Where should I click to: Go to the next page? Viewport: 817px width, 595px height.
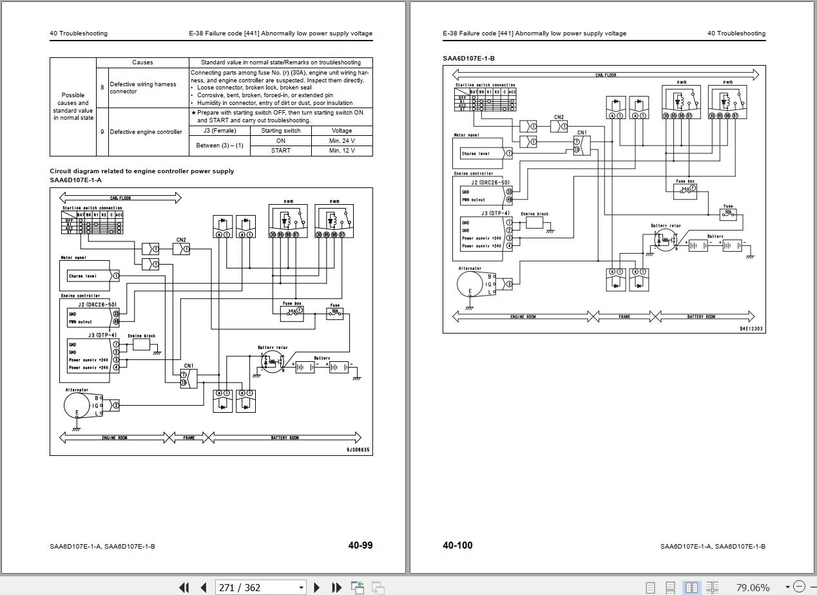coord(316,587)
